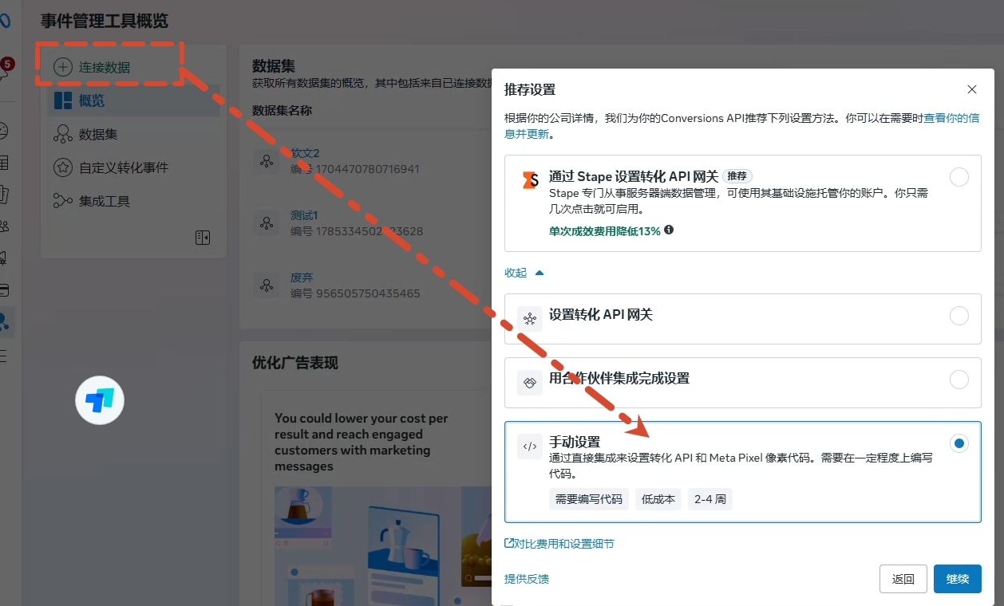
Task: Click the 继续 button
Action: tap(957, 579)
